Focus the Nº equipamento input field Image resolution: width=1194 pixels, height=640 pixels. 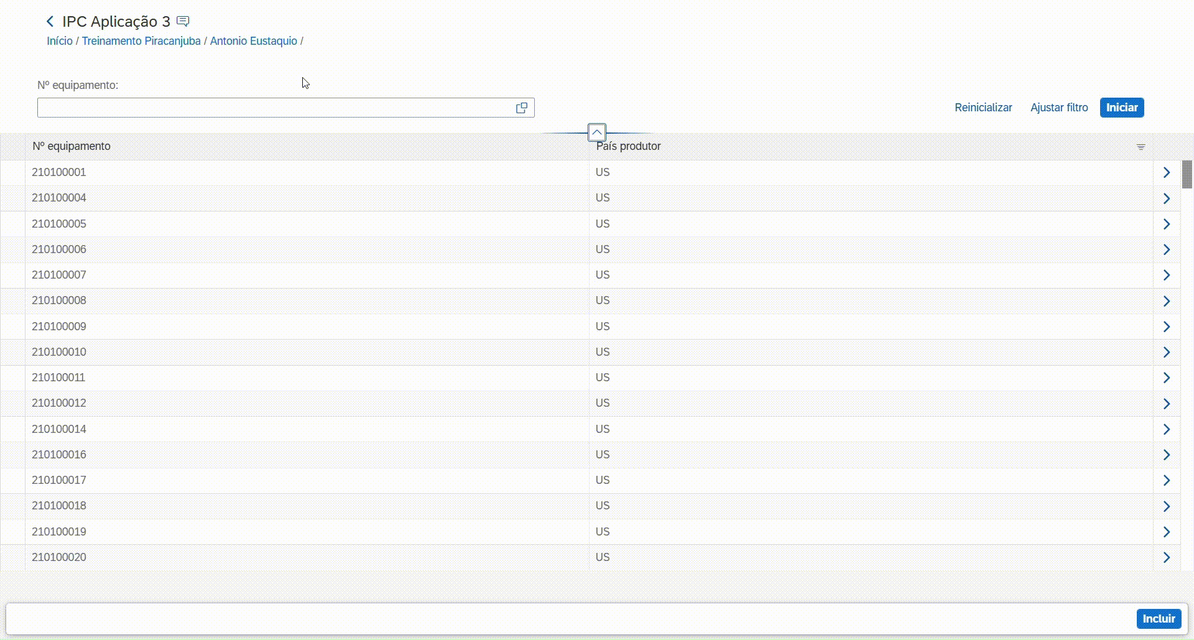click(x=274, y=108)
